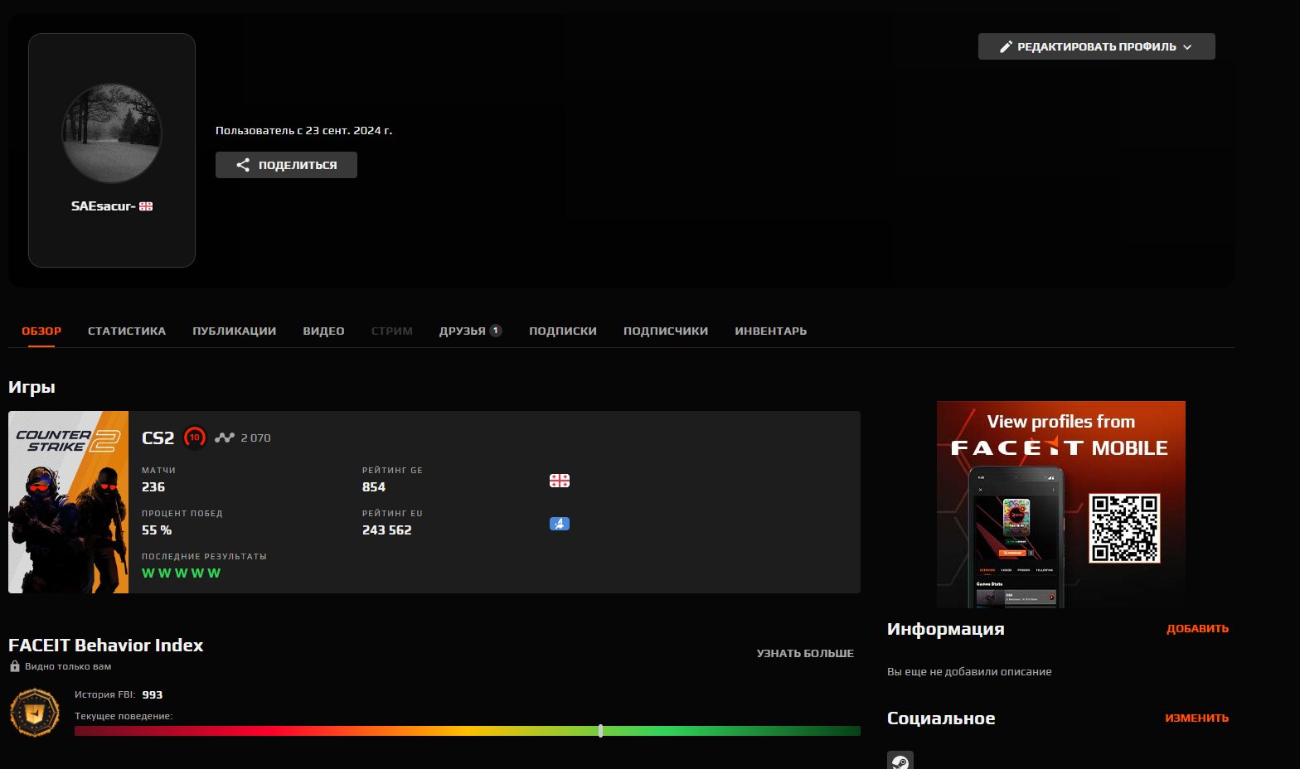The image size is (1300, 769).
Task: Click the FACEIT Mobile QR code banner
Action: [1060, 504]
